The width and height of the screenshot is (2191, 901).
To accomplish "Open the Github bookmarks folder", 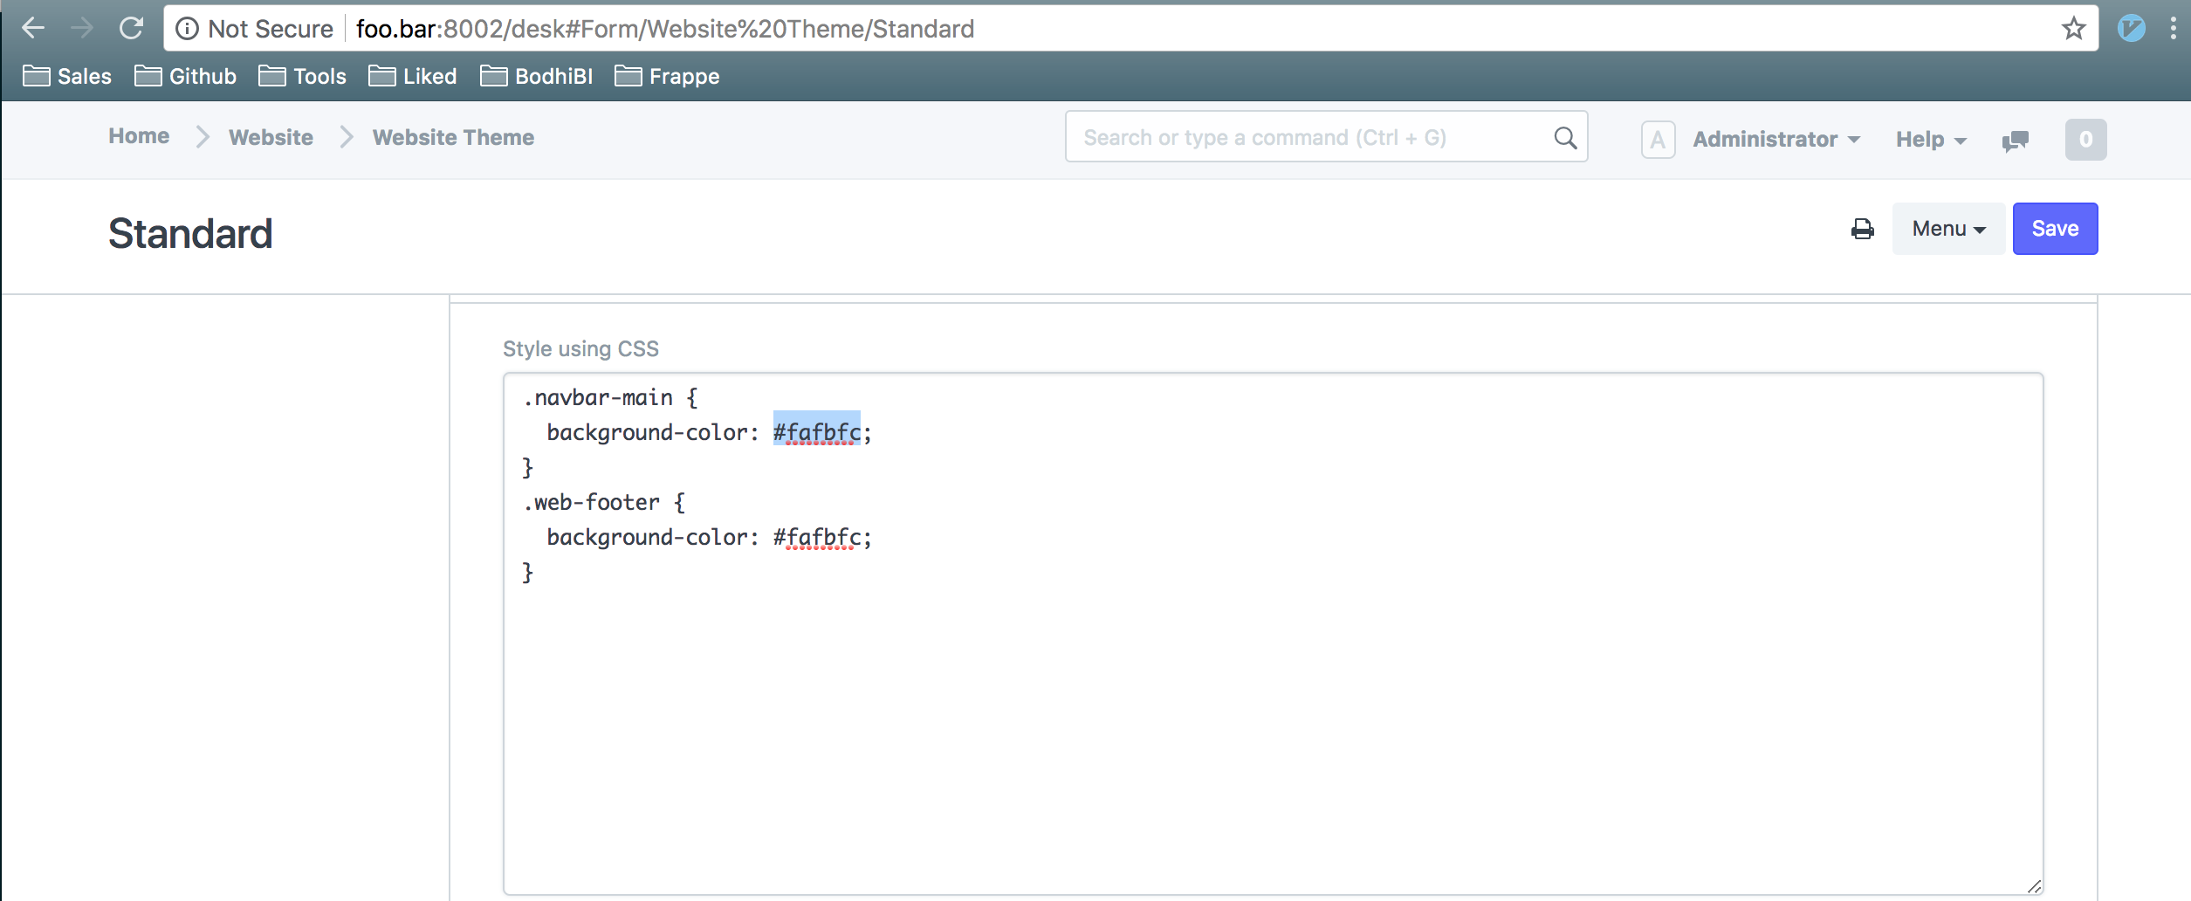I will (x=185, y=76).
